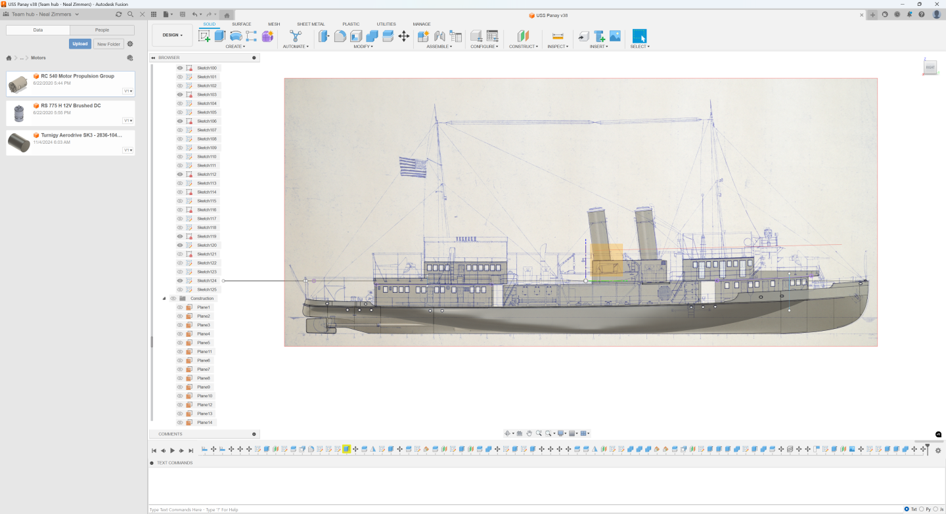This screenshot has width=946, height=514.
Task: Toggle visibility of Sketch112
Action: click(180, 174)
